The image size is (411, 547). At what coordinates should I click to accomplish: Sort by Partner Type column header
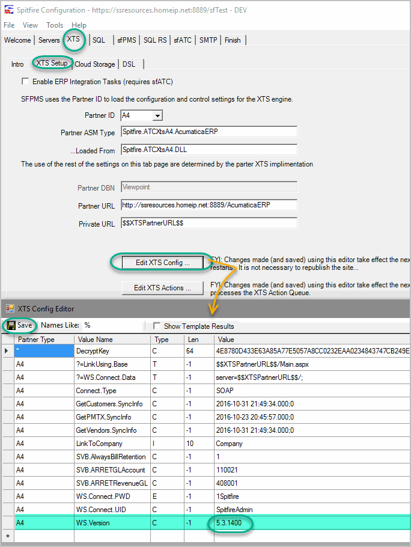pyautogui.click(x=44, y=340)
